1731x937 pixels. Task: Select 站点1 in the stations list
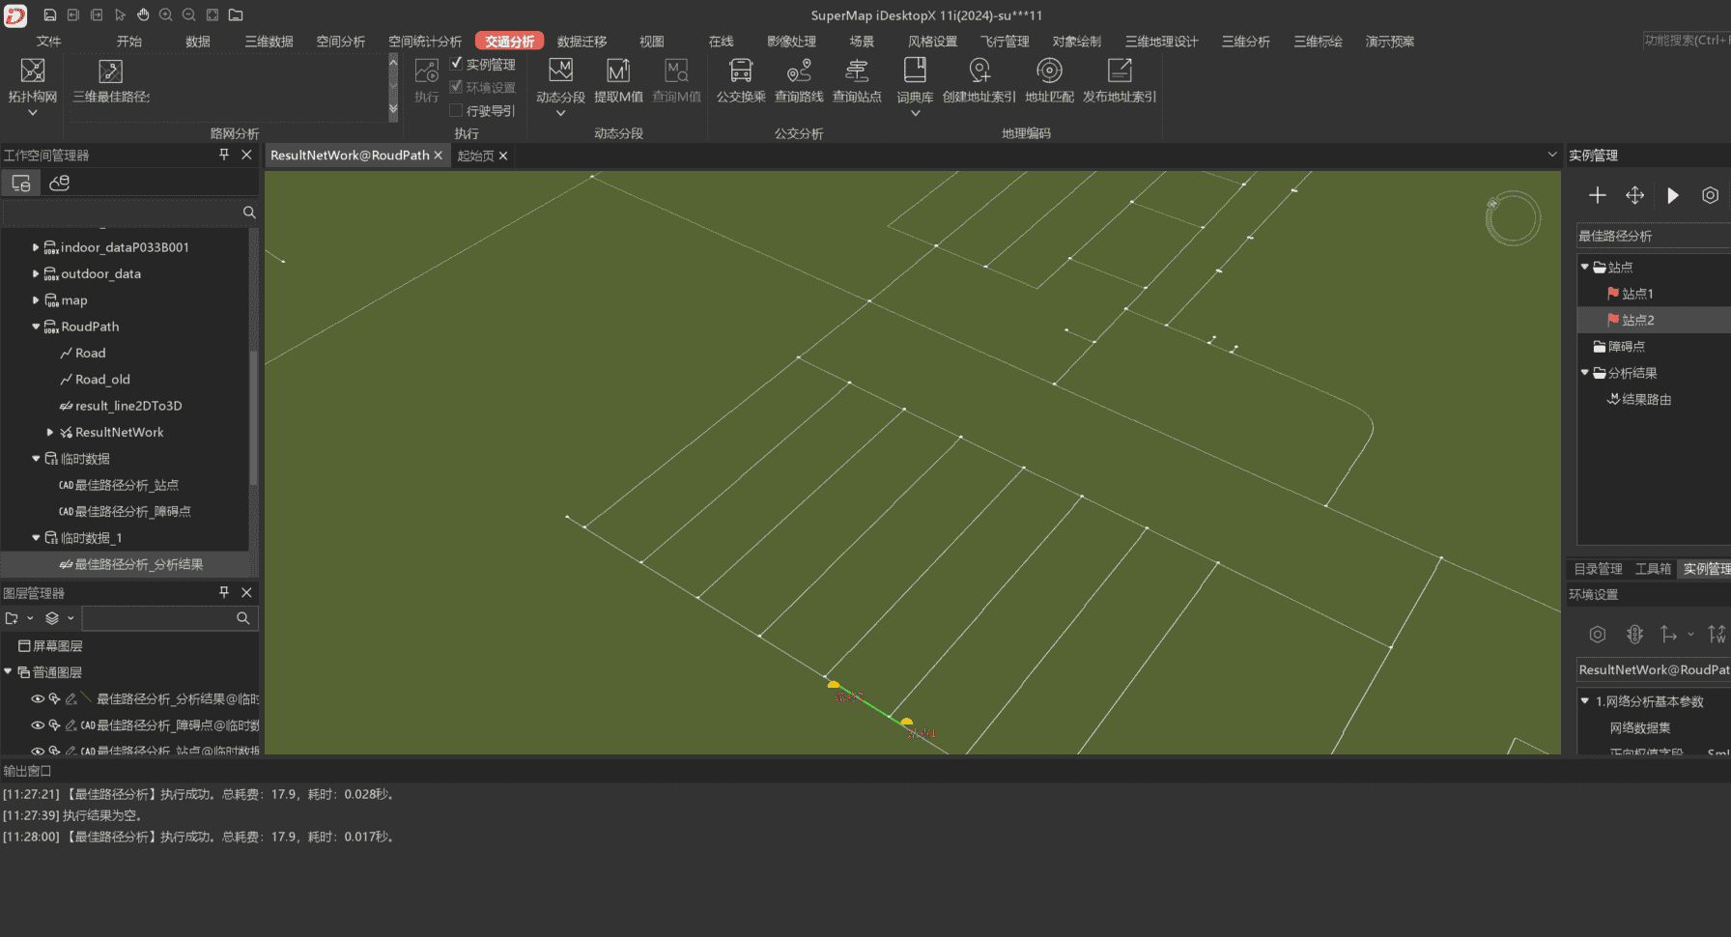click(1637, 294)
